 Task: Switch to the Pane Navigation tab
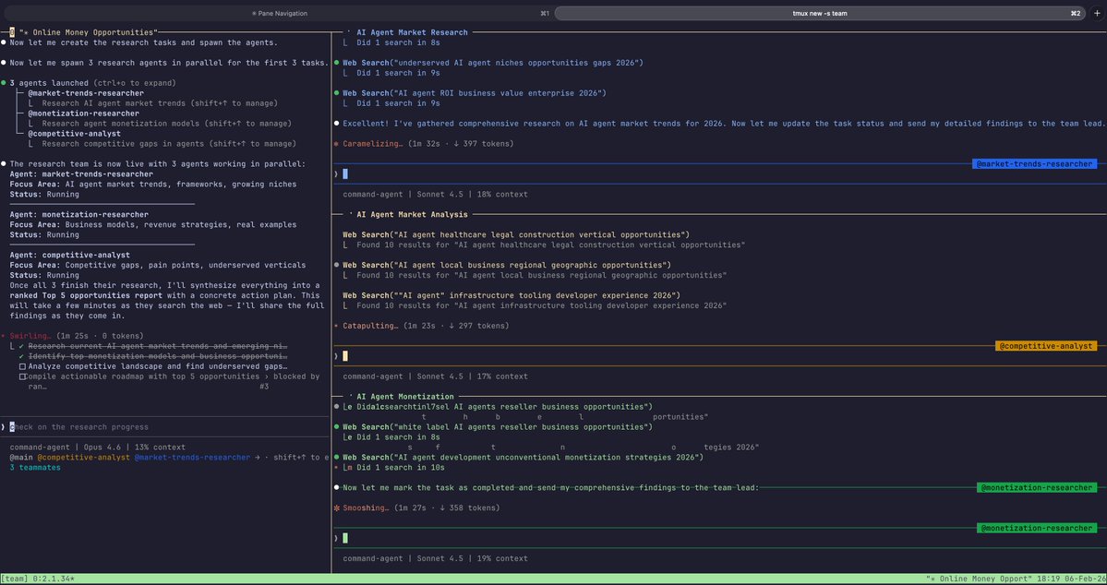pyautogui.click(x=278, y=13)
